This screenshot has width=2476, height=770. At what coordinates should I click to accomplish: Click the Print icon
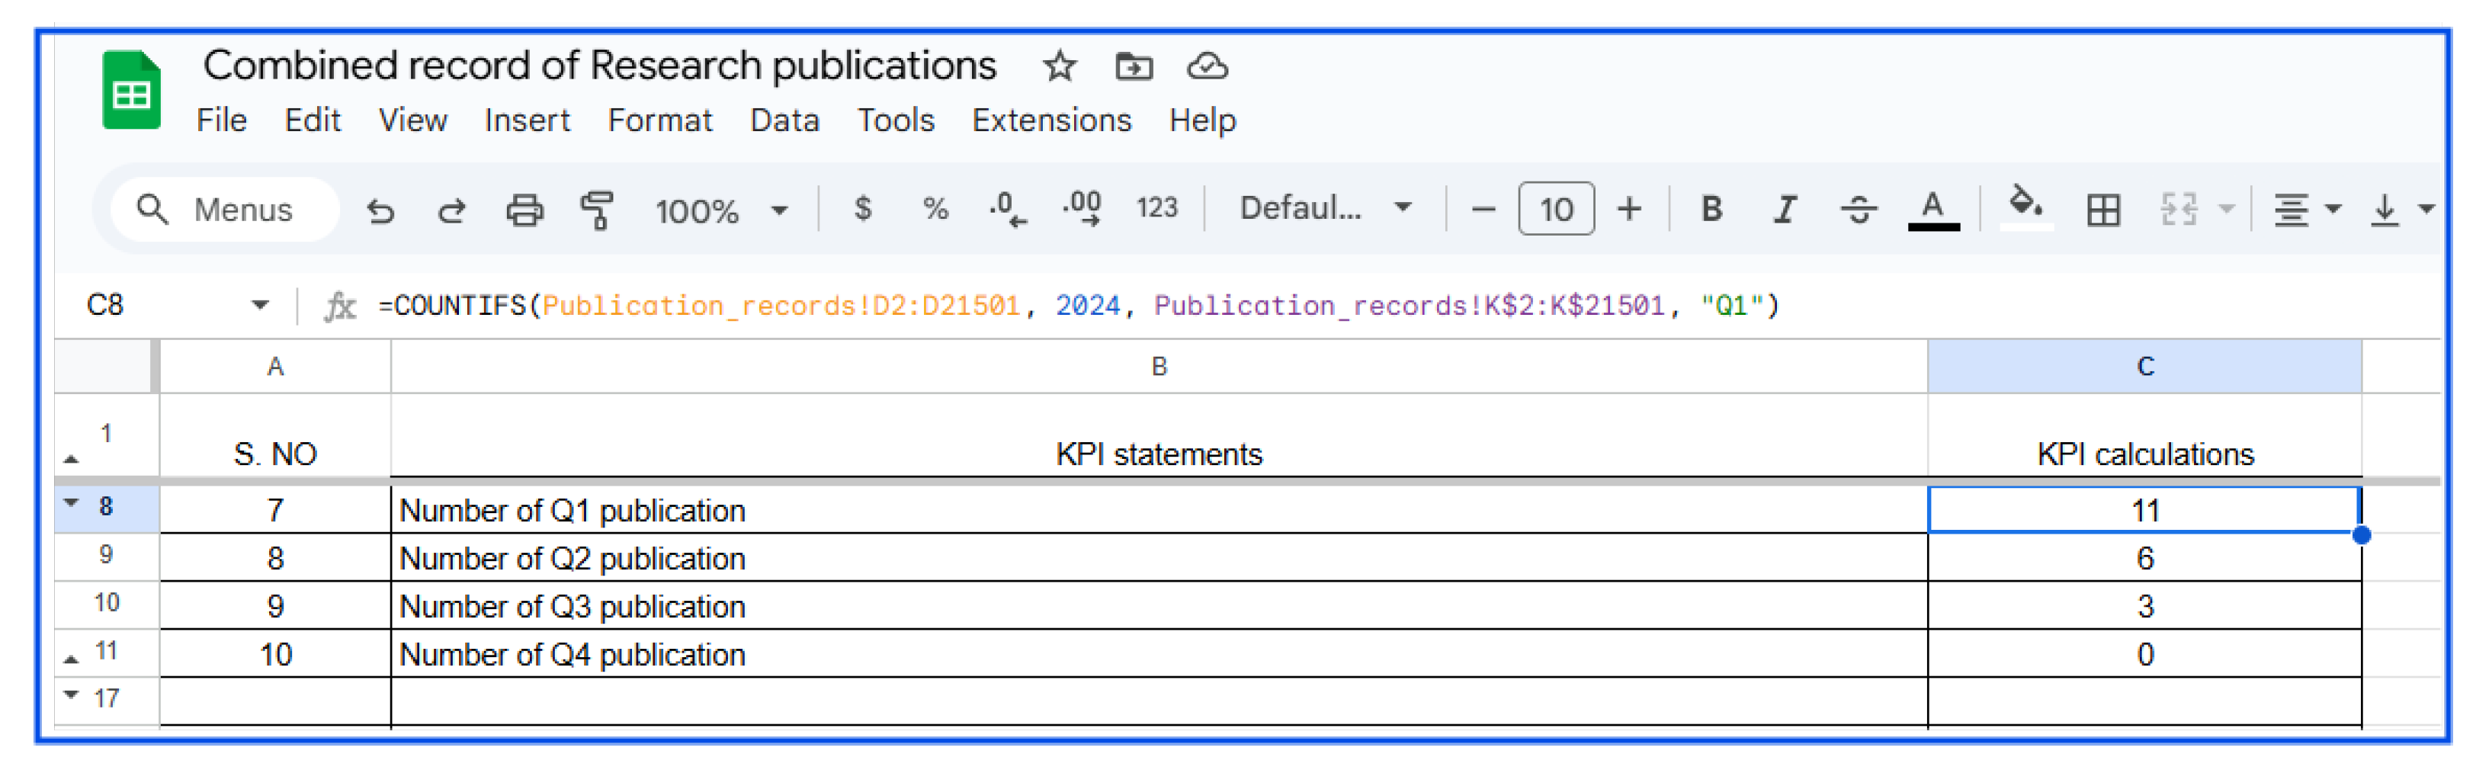pos(524,210)
